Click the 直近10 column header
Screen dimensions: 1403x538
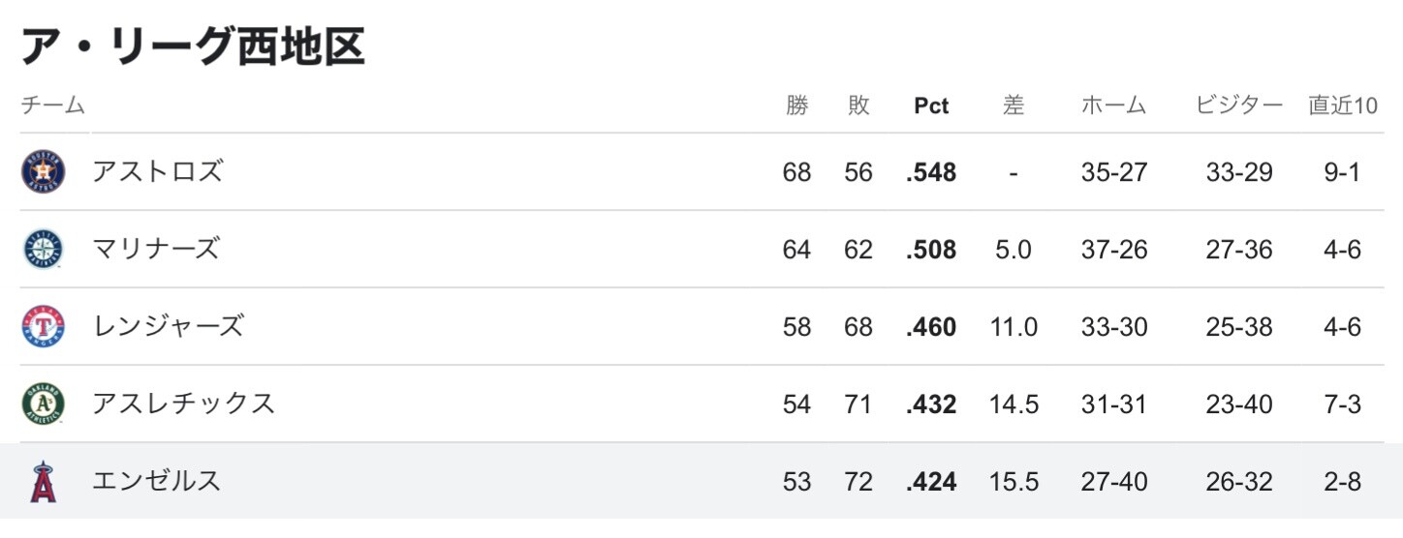pos(1343,105)
